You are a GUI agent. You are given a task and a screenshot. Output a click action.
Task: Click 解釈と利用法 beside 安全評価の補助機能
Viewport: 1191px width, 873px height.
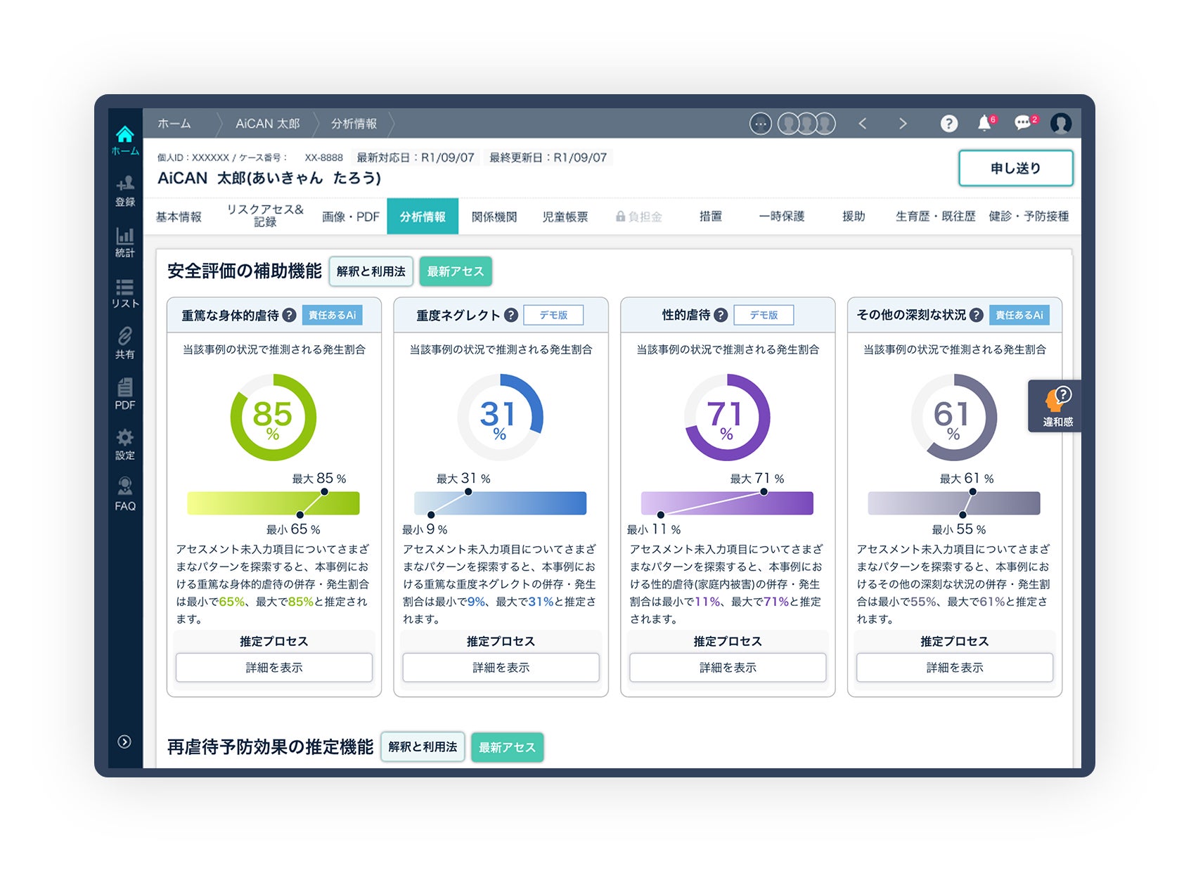[x=371, y=271]
